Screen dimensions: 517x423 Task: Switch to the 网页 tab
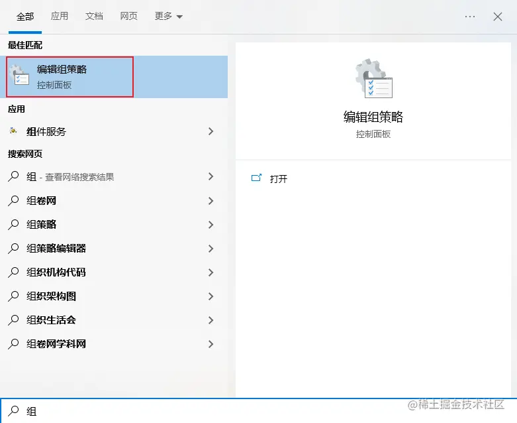click(128, 16)
